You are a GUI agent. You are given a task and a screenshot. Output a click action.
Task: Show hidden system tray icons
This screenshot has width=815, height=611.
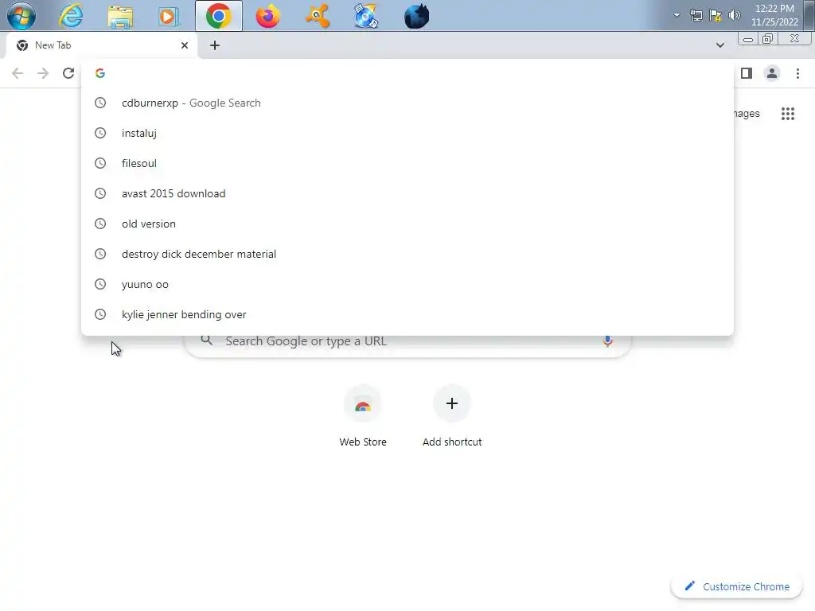[x=677, y=15]
